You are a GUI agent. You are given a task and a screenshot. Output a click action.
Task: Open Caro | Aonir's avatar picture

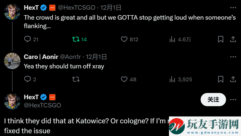tap(12, 61)
